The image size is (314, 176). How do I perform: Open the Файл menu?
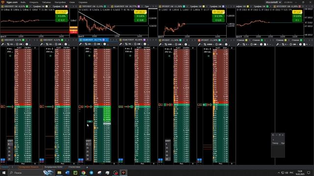pyautogui.click(x=23, y=2)
